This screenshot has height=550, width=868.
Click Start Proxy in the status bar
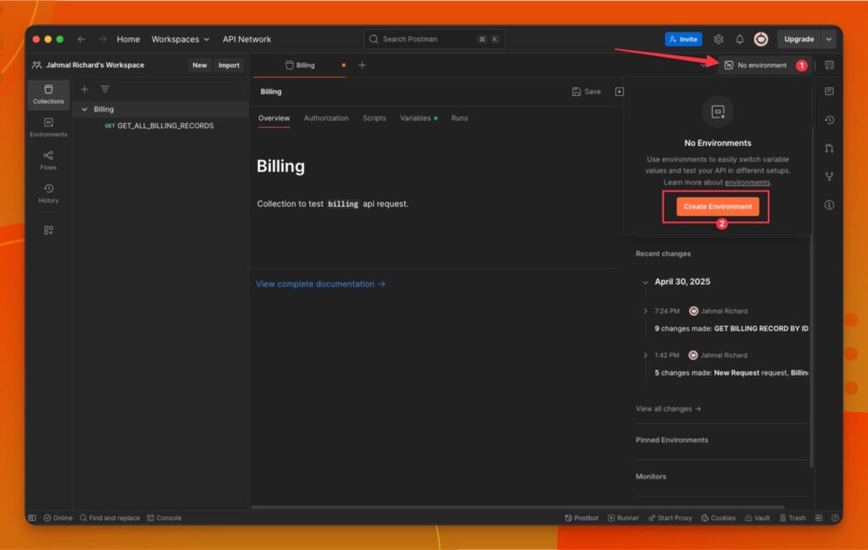670,518
